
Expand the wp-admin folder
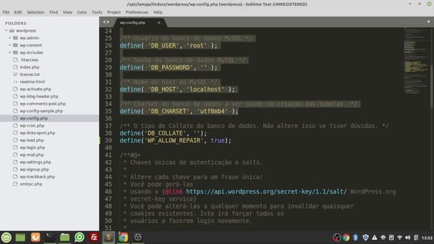tap(10, 38)
